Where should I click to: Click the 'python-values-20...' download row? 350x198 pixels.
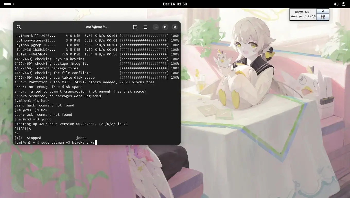click(98, 40)
